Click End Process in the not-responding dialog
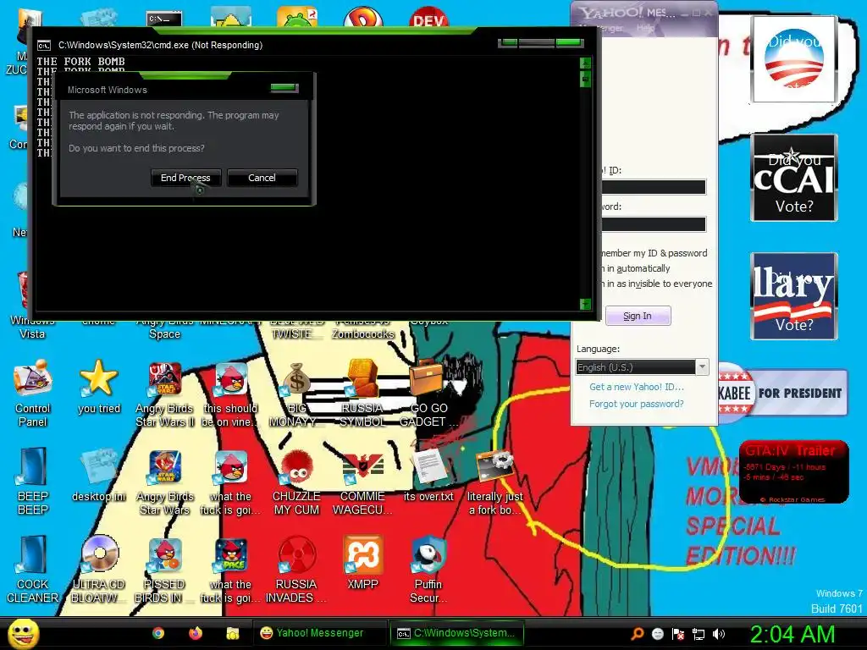Screen dimensions: 867x650 point(185,178)
